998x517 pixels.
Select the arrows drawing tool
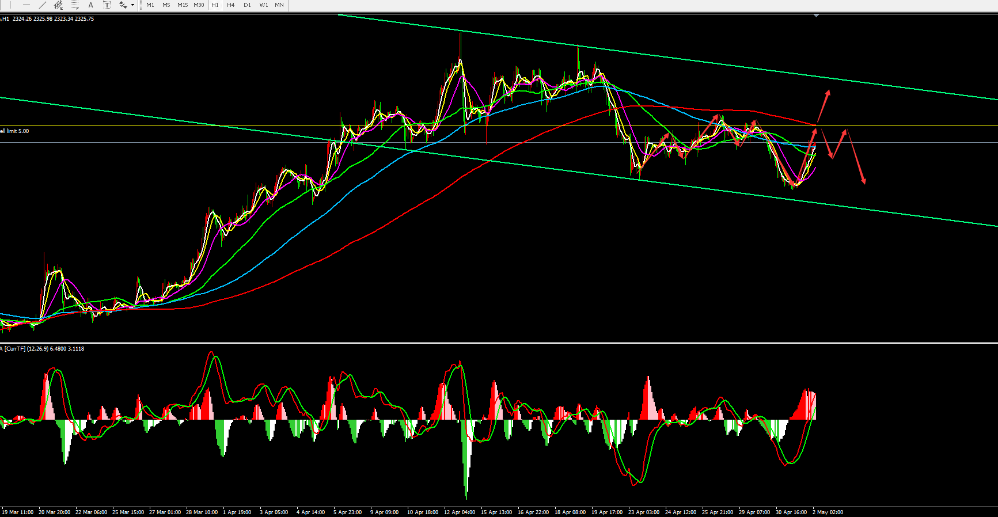tap(123, 5)
